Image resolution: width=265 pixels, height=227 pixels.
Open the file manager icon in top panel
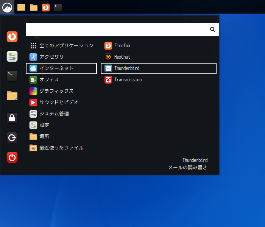coord(34,8)
